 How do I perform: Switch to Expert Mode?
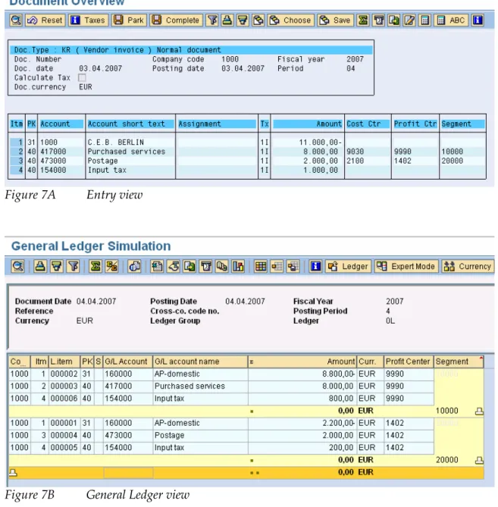[x=406, y=267]
